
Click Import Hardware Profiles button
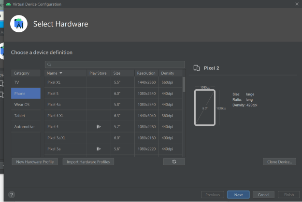(88, 162)
